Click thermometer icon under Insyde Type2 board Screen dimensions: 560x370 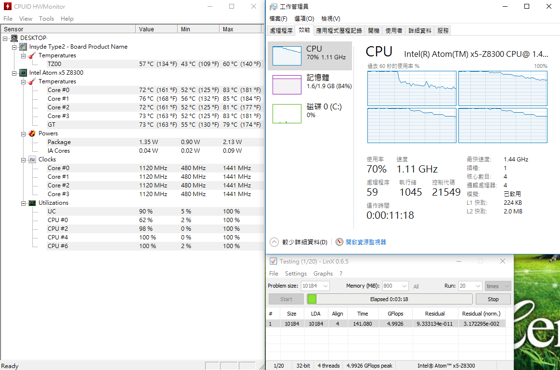(32, 55)
